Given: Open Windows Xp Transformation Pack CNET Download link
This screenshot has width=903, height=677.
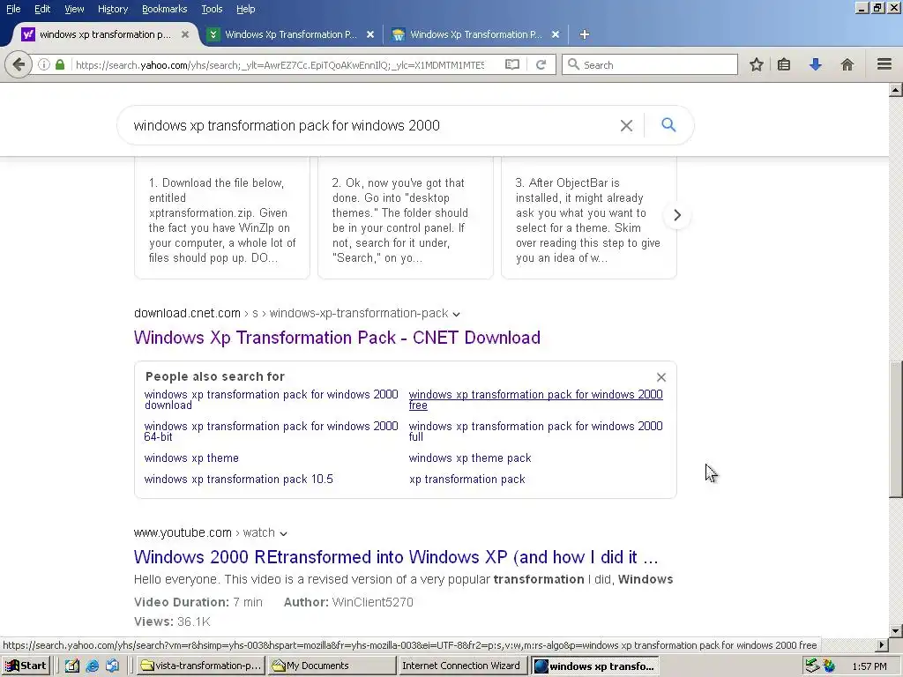Looking at the screenshot, I should tap(337, 338).
